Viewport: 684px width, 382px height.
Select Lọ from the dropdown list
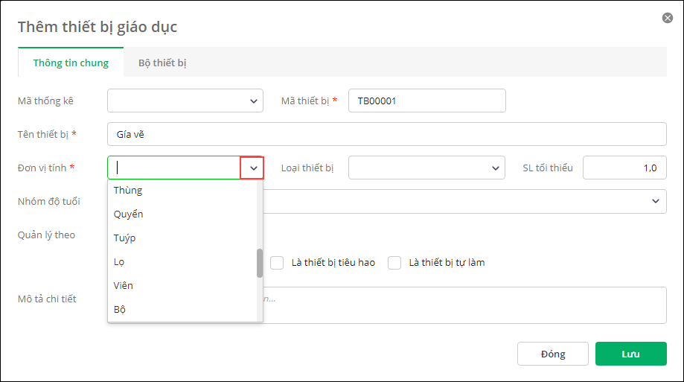120,262
